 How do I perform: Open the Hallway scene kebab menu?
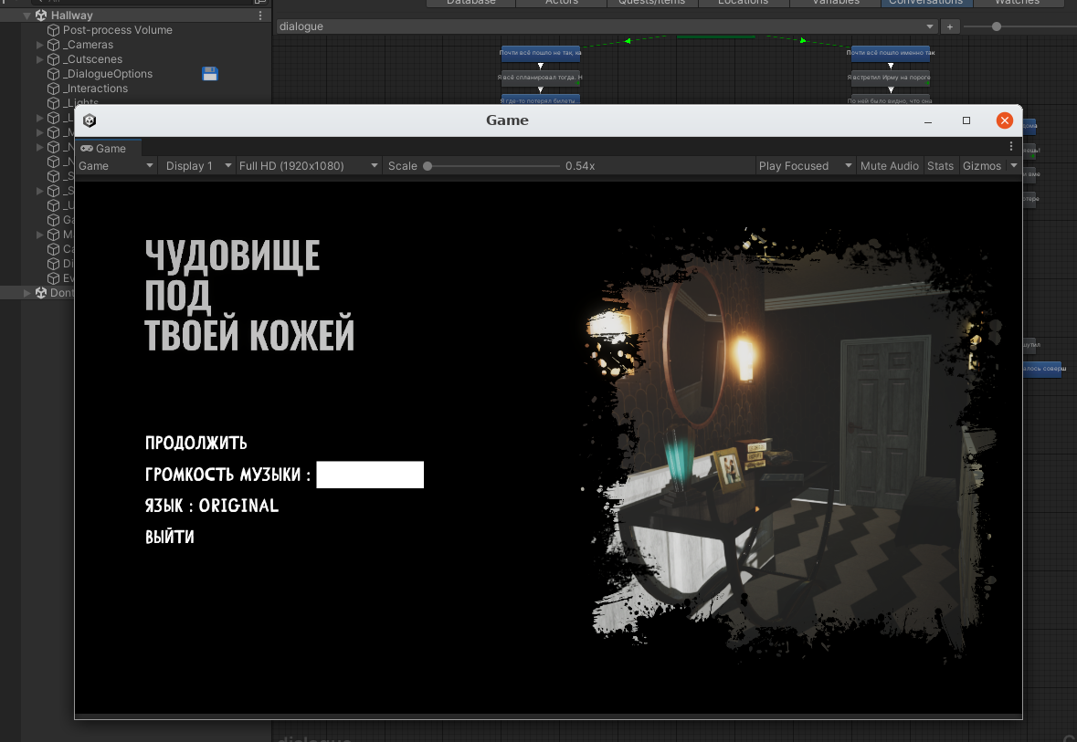(260, 16)
